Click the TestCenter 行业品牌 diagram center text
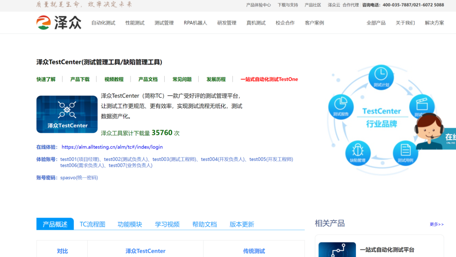456x257 pixels. pos(382,118)
